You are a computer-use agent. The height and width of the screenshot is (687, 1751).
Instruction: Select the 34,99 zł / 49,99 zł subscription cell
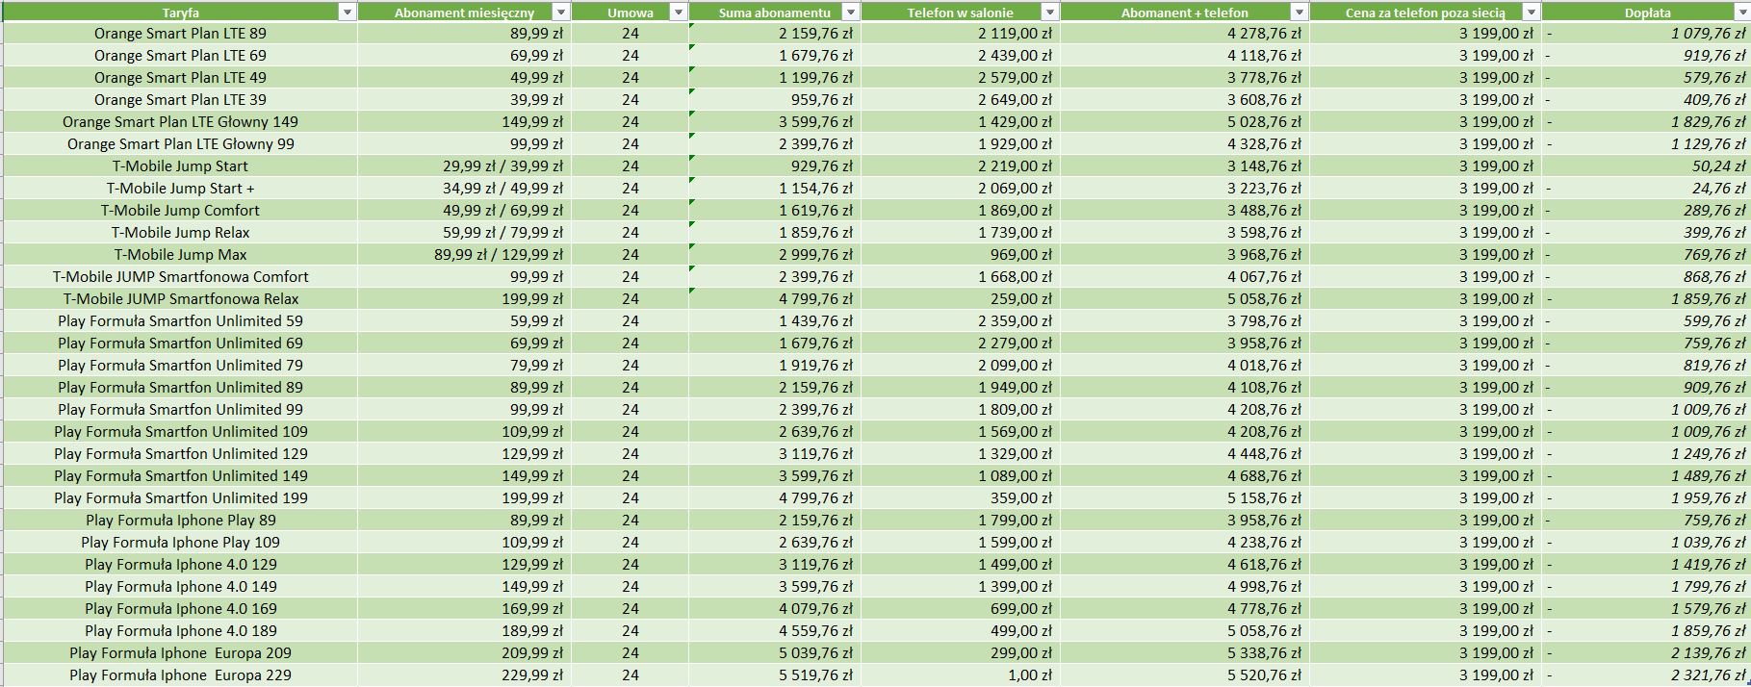(465, 188)
